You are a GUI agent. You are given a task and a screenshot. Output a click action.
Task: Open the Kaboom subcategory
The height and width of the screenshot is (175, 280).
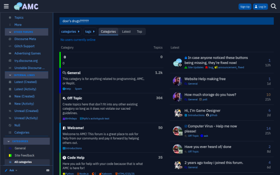[105, 174]
